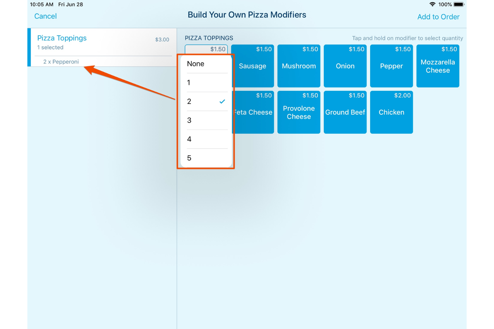The width and height of the screenshot is (494, 329).
Task: Pick quantity 5 from the list
Action: tap(206, 158)
